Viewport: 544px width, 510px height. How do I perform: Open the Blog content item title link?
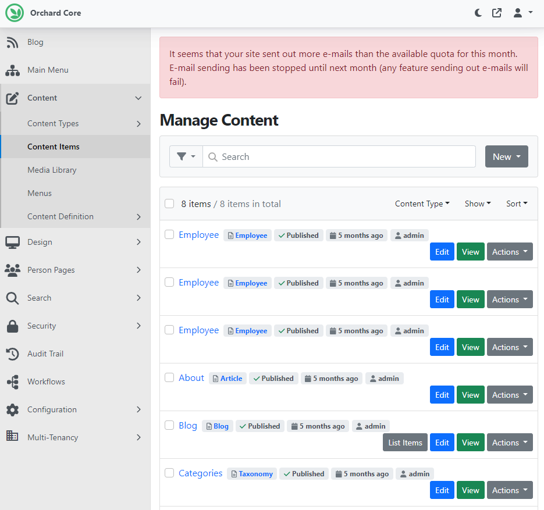[x=188, y=426]
